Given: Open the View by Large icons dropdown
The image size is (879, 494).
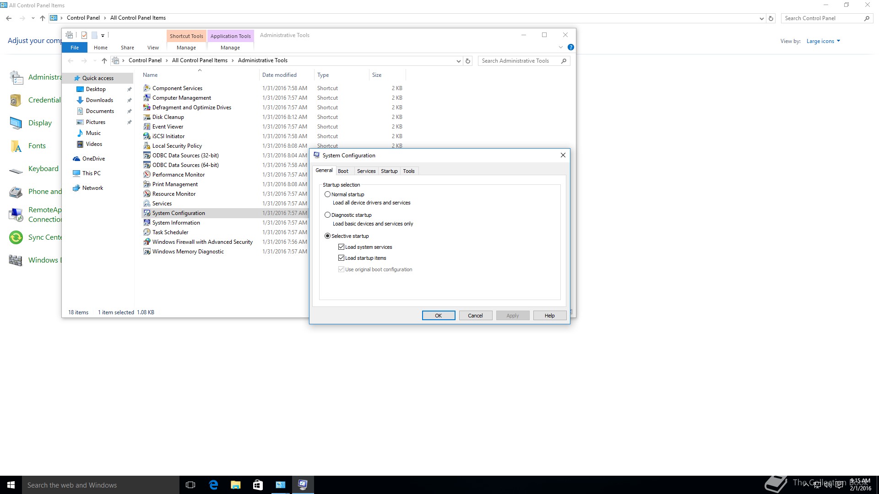Looking at the screenshot, I should point(823,41).
